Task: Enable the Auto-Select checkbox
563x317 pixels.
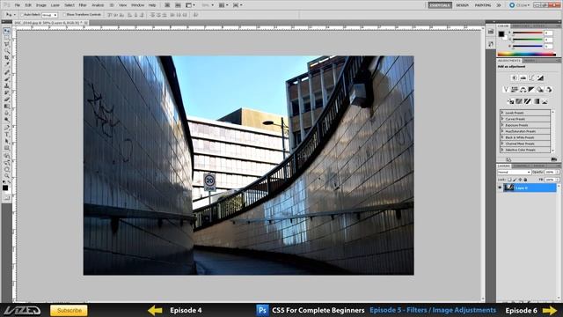Action: pyautogui.click(x=22, y=15)
